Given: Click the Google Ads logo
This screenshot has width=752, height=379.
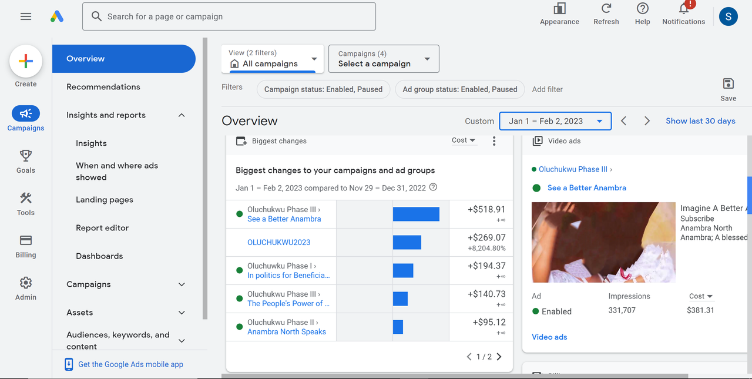Looking at the screenshot, I should pos(57,16).
